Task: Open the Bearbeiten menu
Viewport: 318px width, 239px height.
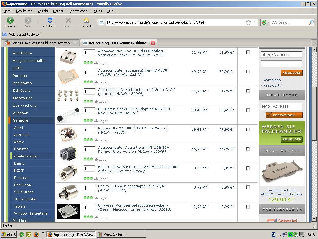Action: point(24,11)
